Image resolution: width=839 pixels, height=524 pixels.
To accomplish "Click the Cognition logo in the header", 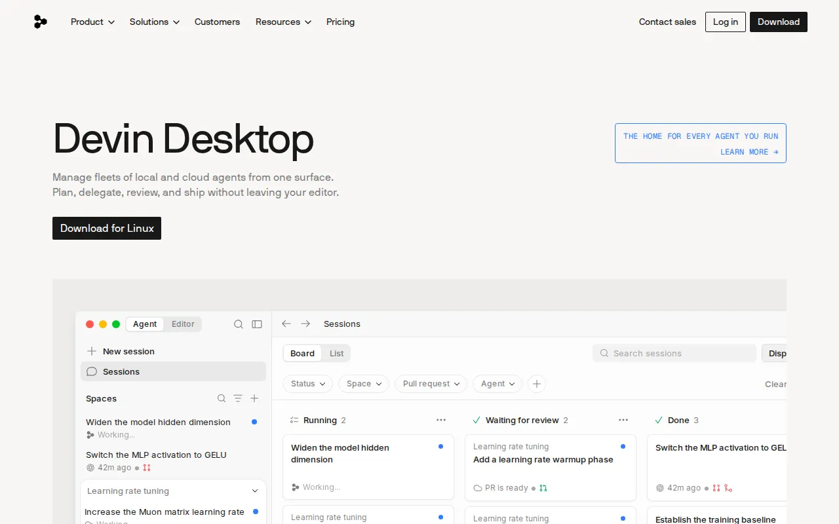I will [x=41, y=22].
